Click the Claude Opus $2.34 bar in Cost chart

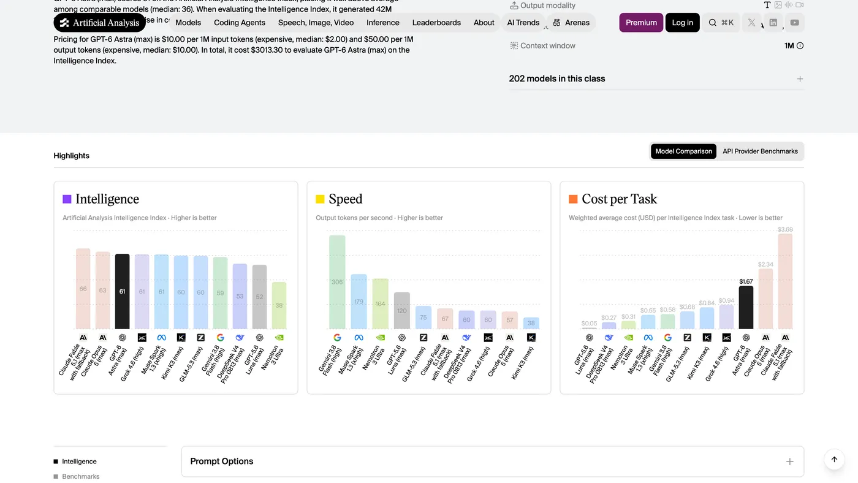click(x=766, y=299)
